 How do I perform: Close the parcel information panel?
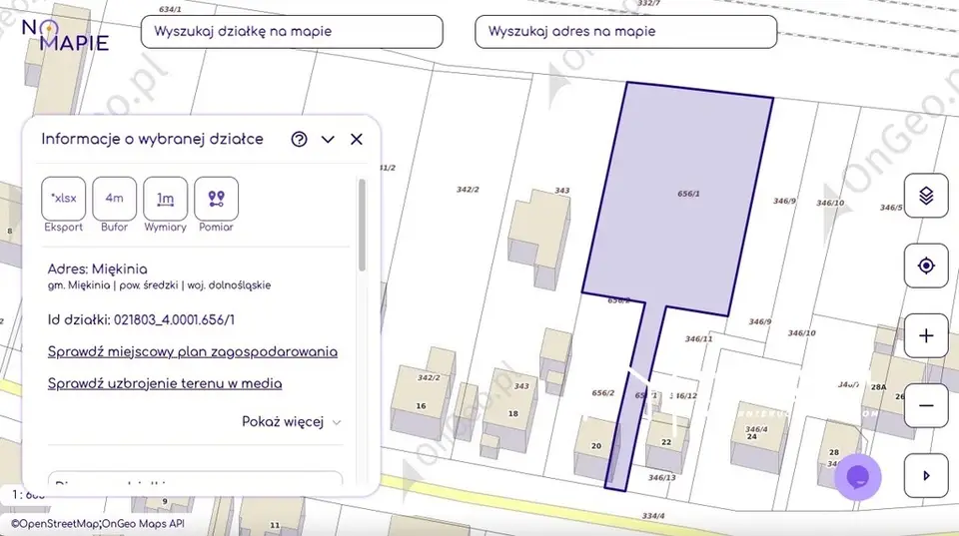[x=357, y=140]
